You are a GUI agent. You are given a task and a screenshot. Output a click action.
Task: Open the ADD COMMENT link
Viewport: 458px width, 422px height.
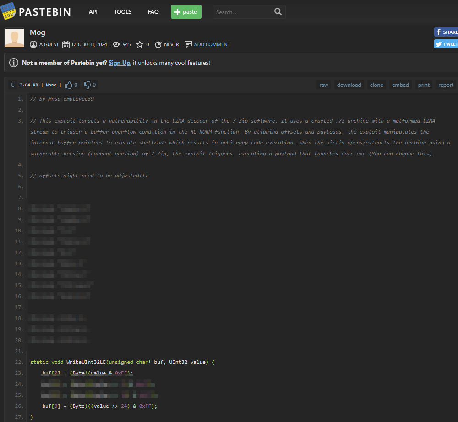212,44
